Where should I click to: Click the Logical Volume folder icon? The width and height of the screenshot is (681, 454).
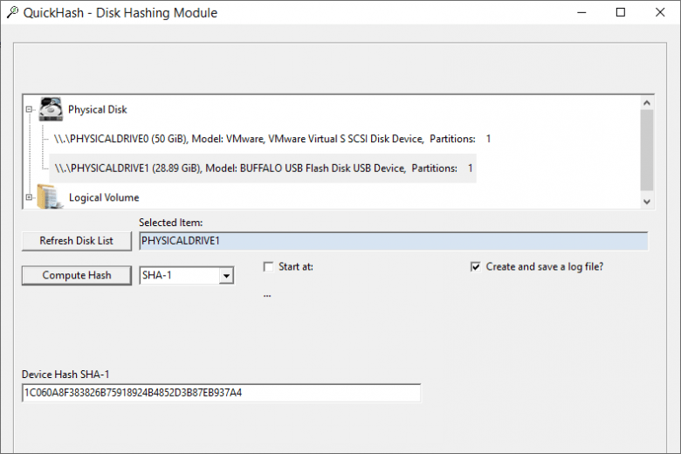click(x=50, y=196)
